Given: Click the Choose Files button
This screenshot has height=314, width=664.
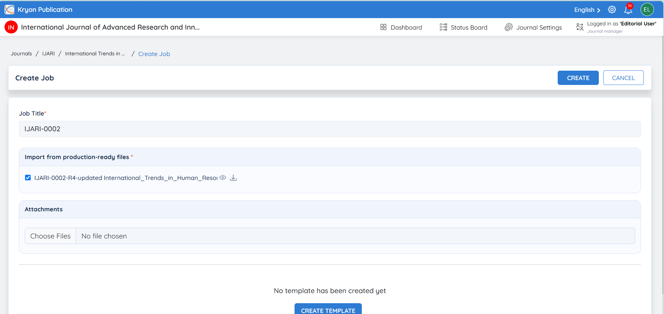Looking at the screenshot, I should (x=51, y=236).
